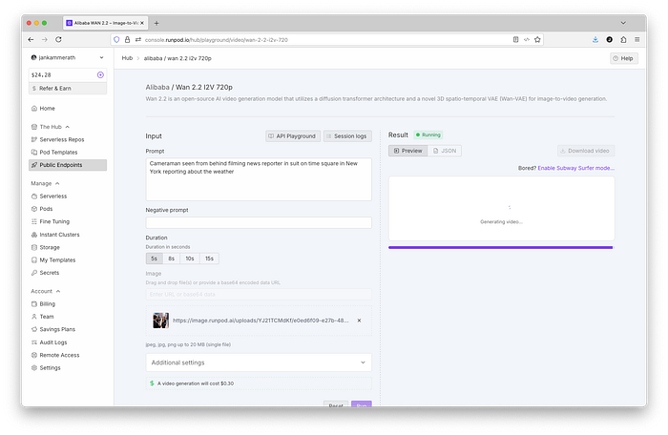
Task: Open Remote Access in the sidebar
Action: pos(59,355)
